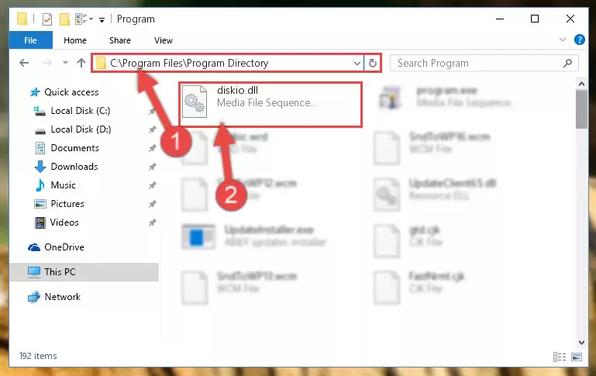
Task: Open the File ribbon tab
Action: (30, 40)
